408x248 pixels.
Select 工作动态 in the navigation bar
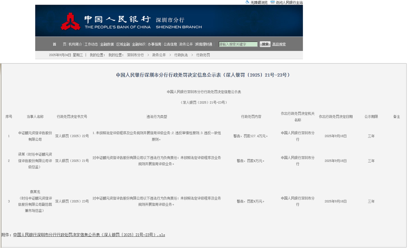coord(91,44)
